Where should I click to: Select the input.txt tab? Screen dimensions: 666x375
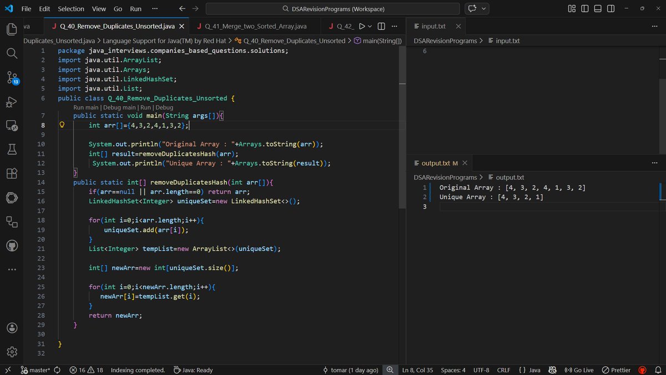434,26
